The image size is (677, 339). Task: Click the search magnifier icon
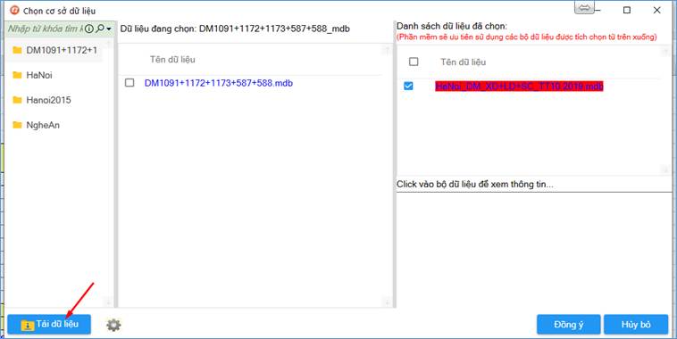pos(100,29)
